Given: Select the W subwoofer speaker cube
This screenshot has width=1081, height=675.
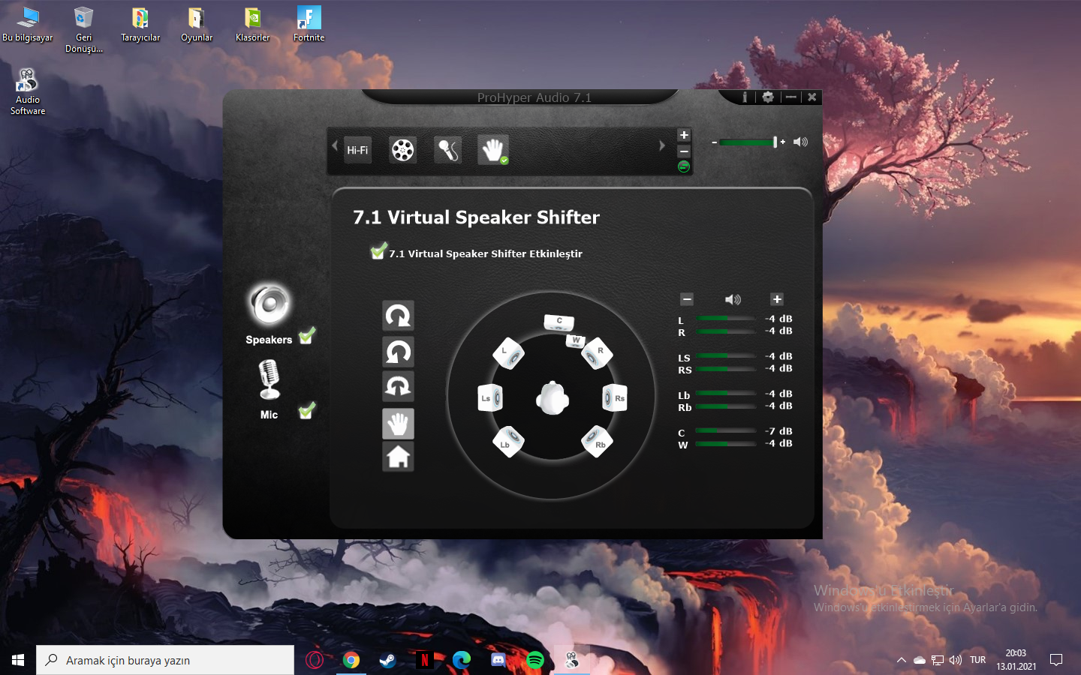Looking at the screenshot, I should (575, 340).
